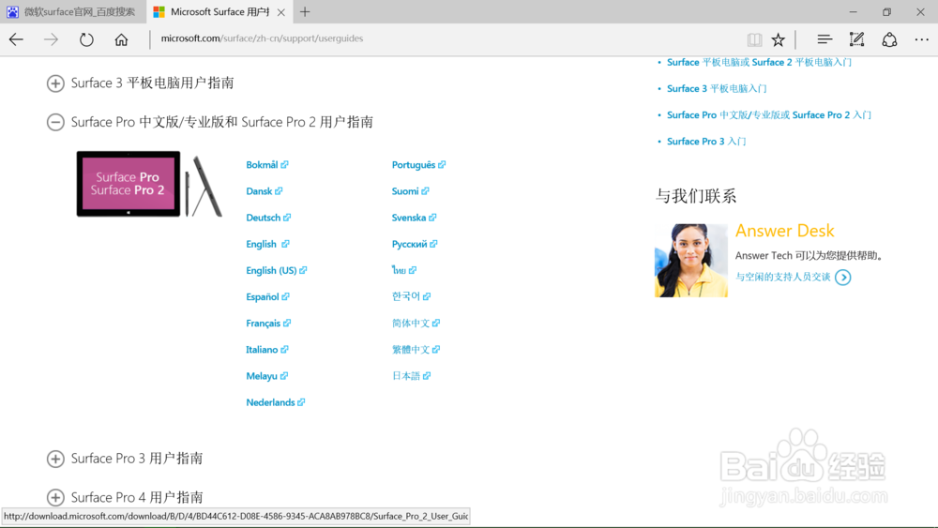Click the Surface Pro 2 product image
The height and width of the screenshot is (528, 938).
coord(149,184)
